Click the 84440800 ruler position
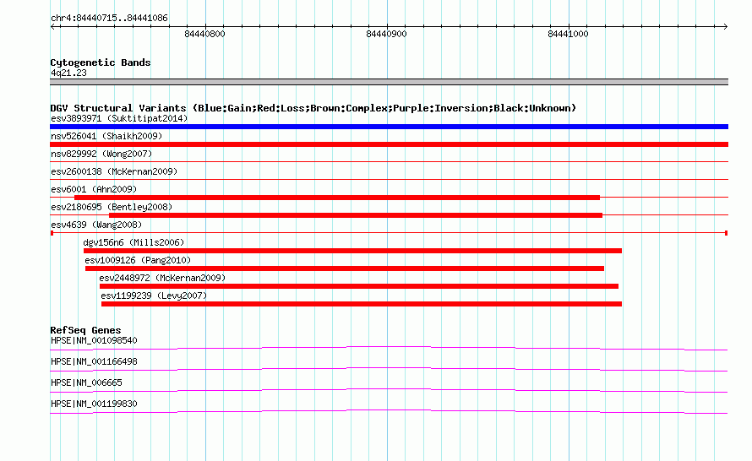 (x=204, y=34)
